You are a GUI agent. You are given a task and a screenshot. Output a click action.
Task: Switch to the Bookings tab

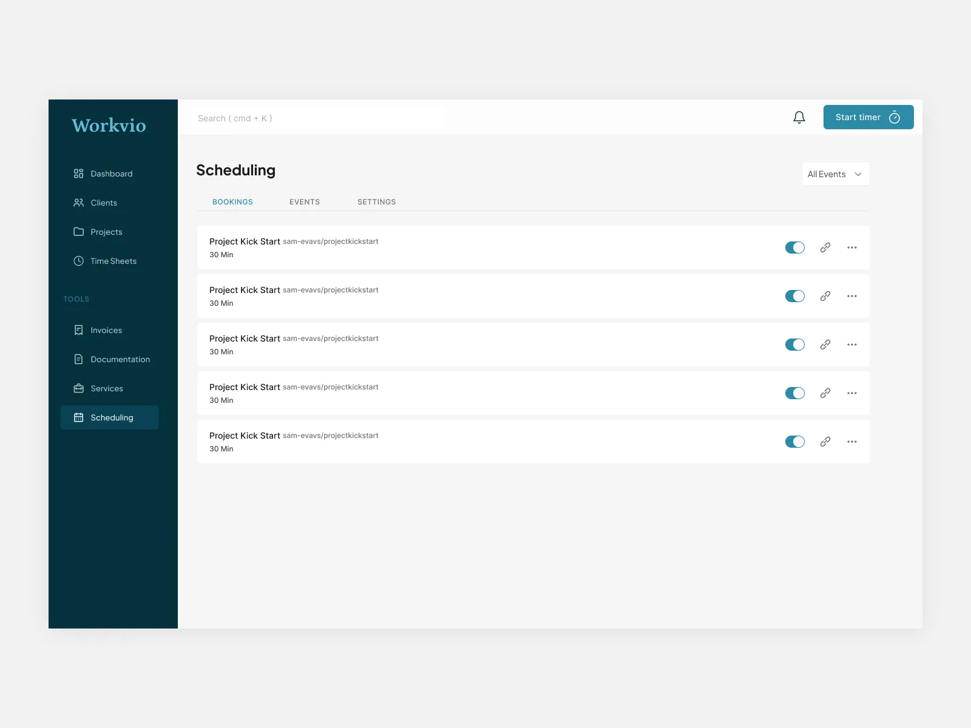click(x=232, y=202)
